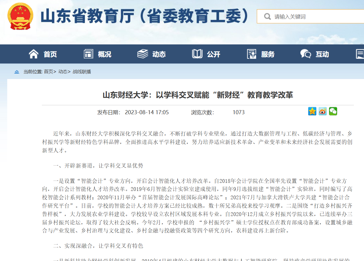Open the 首页 navigation menu item
This screenshot has width=364, height=261.
pos(50,54)
